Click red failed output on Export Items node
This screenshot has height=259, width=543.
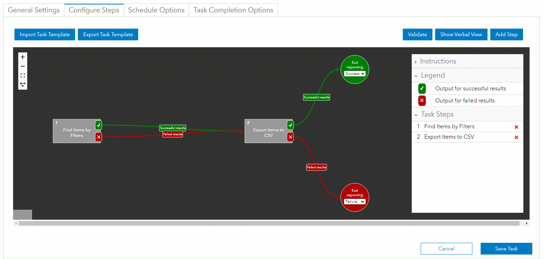click(290, 137)
